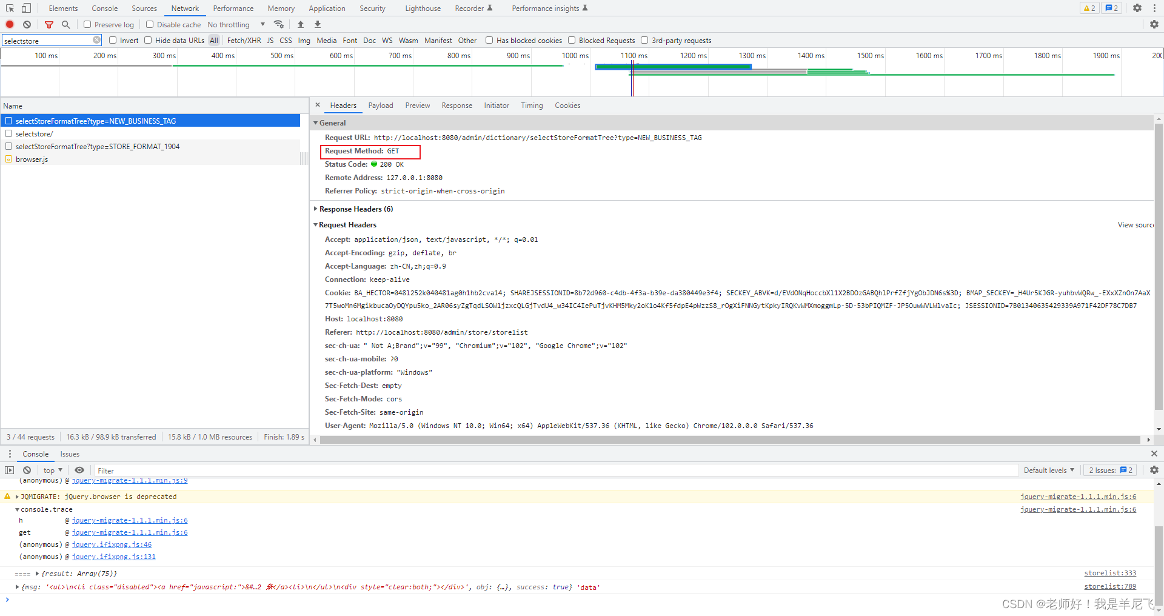Screen dimensions: 1164x616
Task: Close the request details pane
Action: [318, 105]
